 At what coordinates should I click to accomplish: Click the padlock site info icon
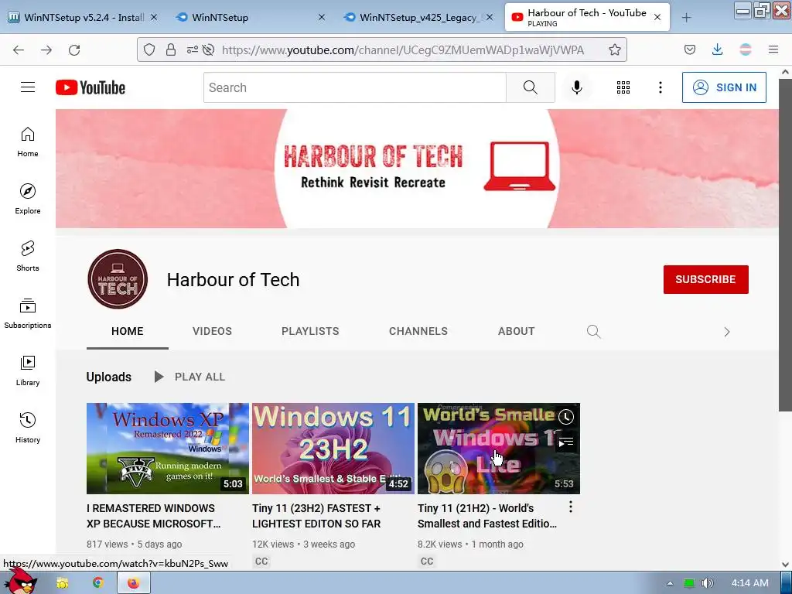pos(171,49)
